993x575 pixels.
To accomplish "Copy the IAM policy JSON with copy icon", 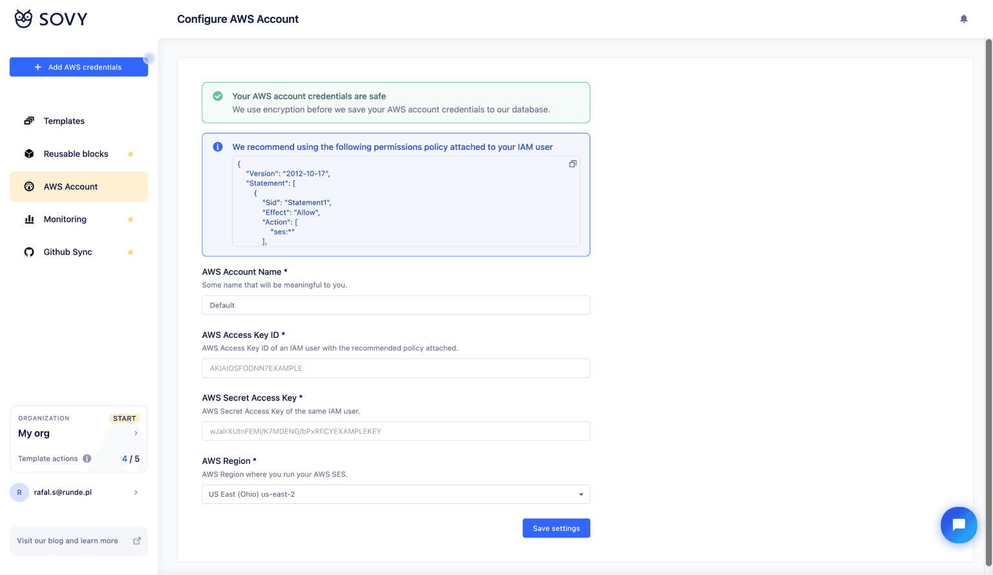I will [x=572, y=164].
